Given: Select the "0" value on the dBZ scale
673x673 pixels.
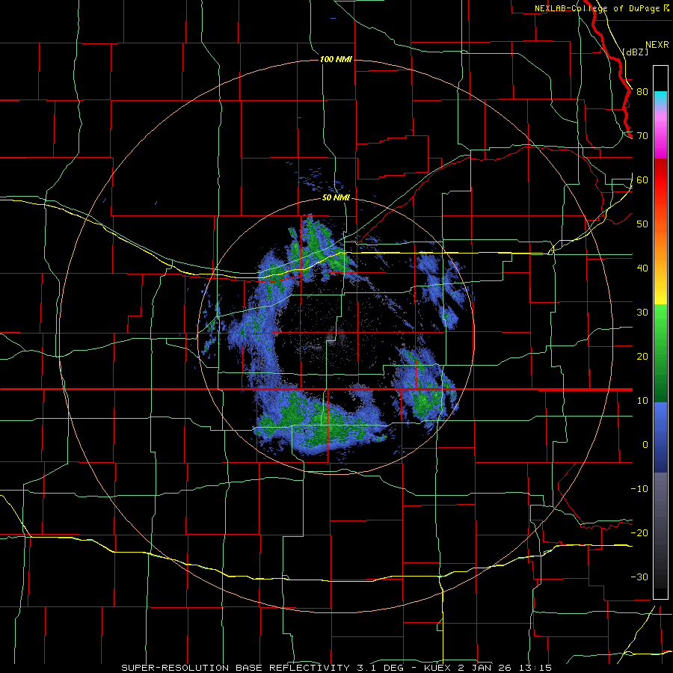Looking at the screenshot, I should click(x=645, y=445).
